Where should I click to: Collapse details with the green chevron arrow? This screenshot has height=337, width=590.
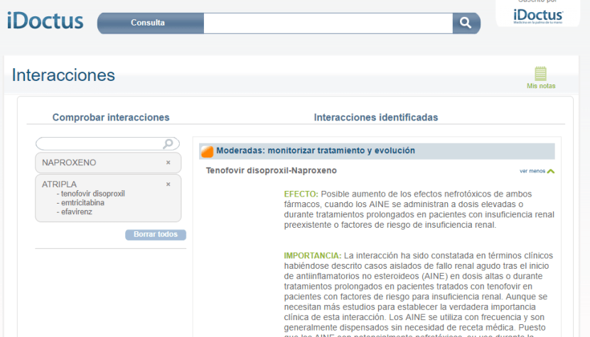[x=551, y=171]
